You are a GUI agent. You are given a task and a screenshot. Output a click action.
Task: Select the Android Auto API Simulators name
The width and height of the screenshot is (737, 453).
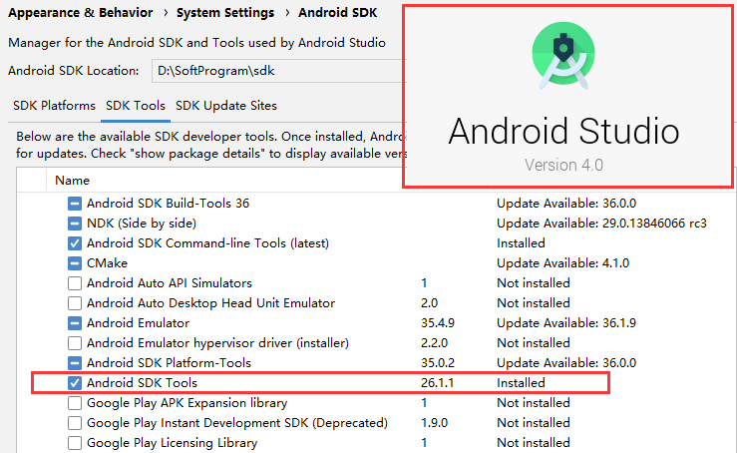(x=170, y=283)
